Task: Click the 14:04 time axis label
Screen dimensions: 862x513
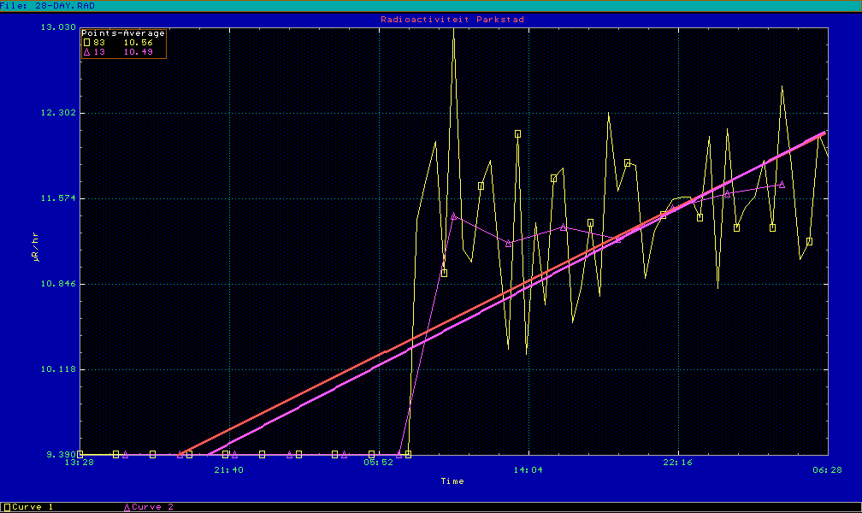Action: pos(528,469)
